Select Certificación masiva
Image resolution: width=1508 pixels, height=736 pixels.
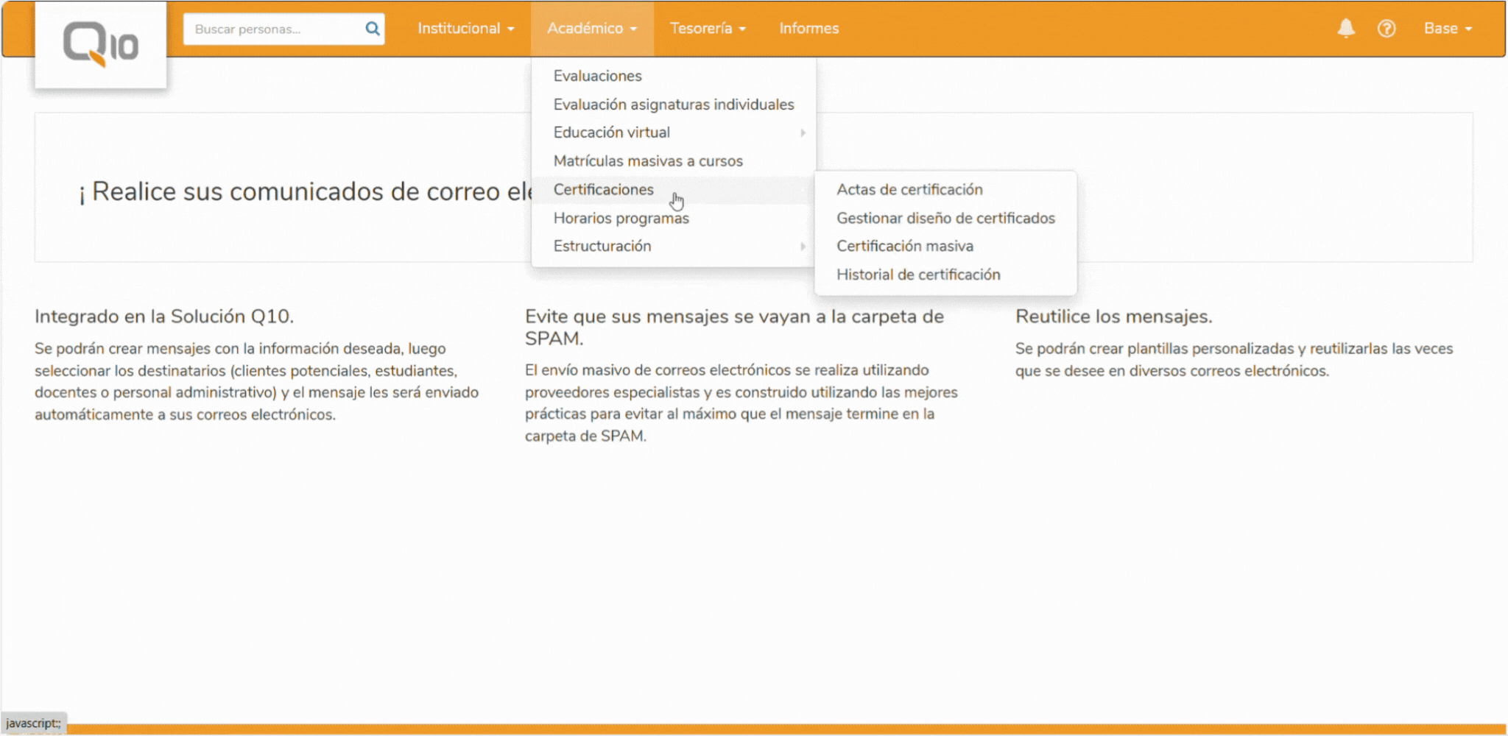[x=905, y=246]
